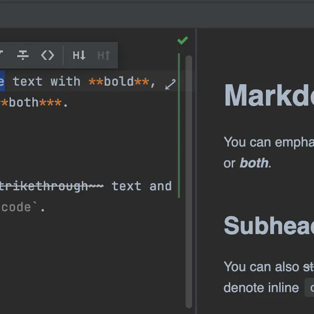This screenshot has height=314, width=314.
Task: Click 'You can empha' in preview
Action: (269, 142)
